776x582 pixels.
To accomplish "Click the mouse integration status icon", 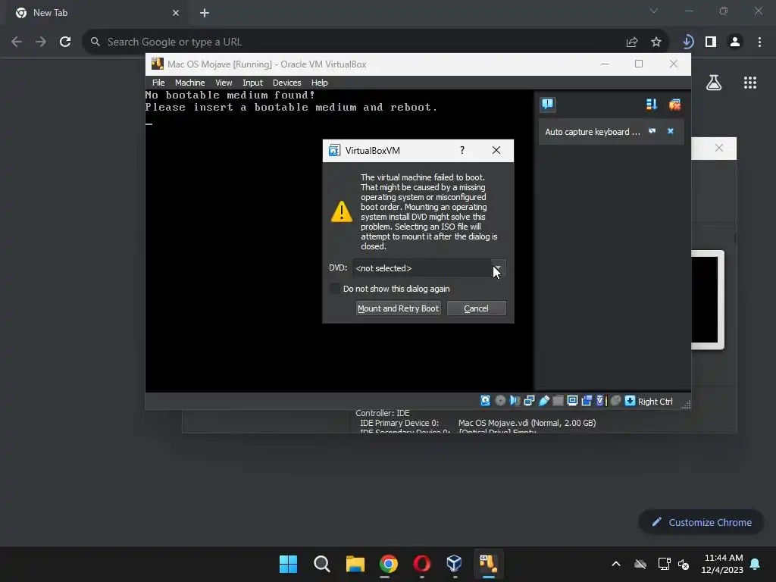I will click(615, 401).
